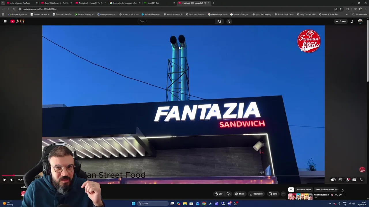Go back in browser history

(3, 9)
